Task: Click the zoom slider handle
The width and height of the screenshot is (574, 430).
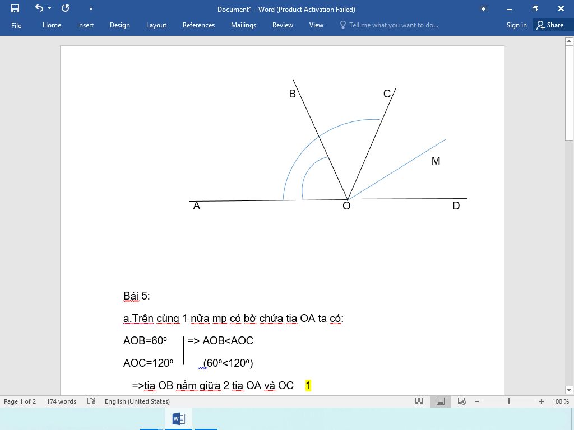Action: pos(509,401)
